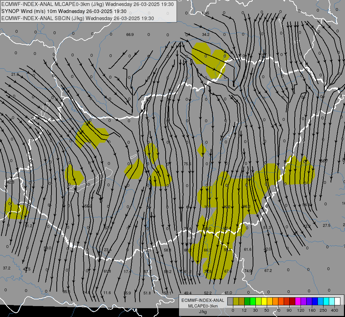Click the legend scale label 30

coord(255,310)
